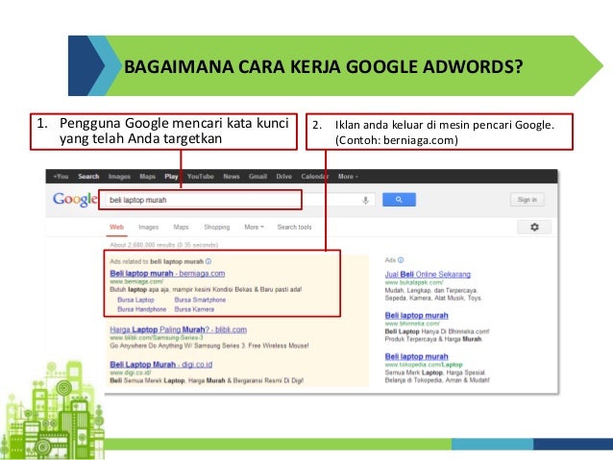Open Beli Laptop Murah - digi.co.id ad

click(x=161, y=364)
